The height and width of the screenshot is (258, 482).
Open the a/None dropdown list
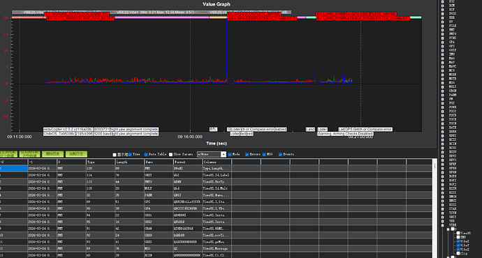point(224,154)
